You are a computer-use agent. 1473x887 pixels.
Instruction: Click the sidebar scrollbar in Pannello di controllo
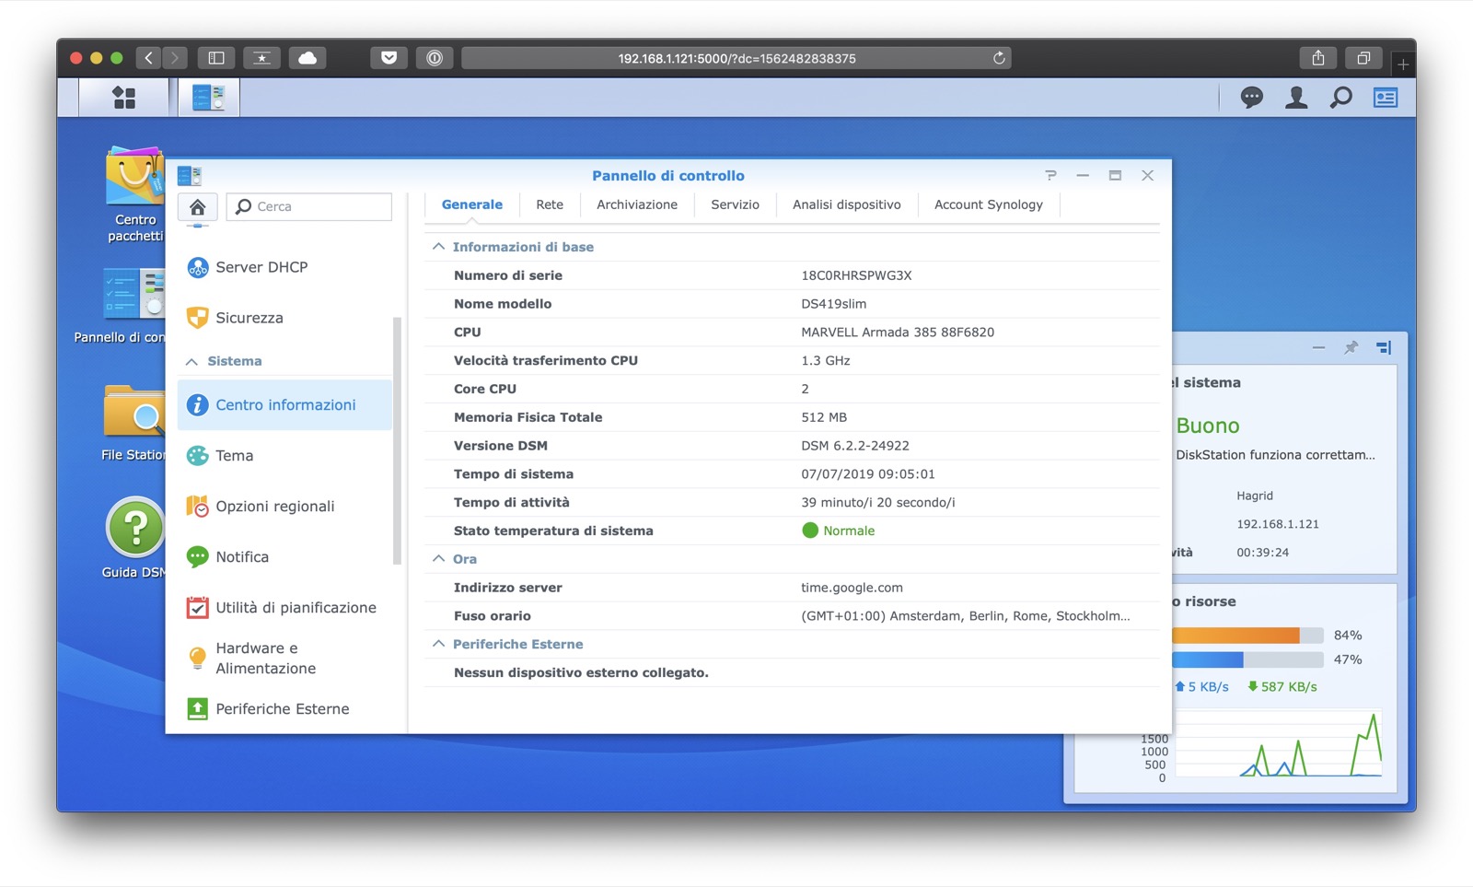pyautogui.click(x=397, y=440)
